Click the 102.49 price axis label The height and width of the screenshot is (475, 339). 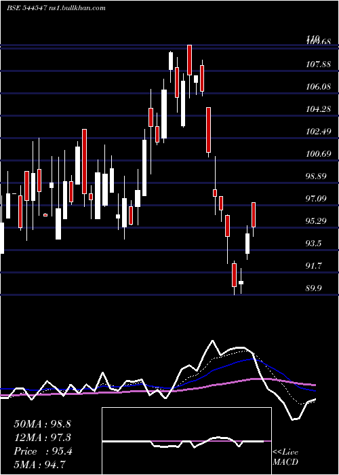319,132
